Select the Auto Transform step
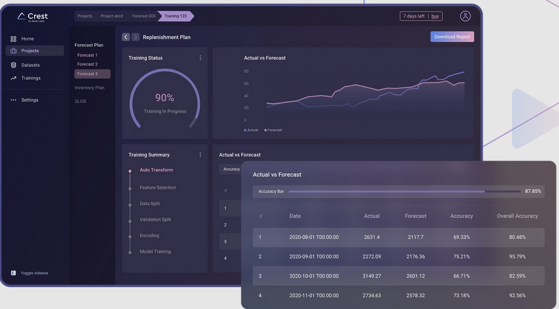559x309 pixels. tap(156, 170)
